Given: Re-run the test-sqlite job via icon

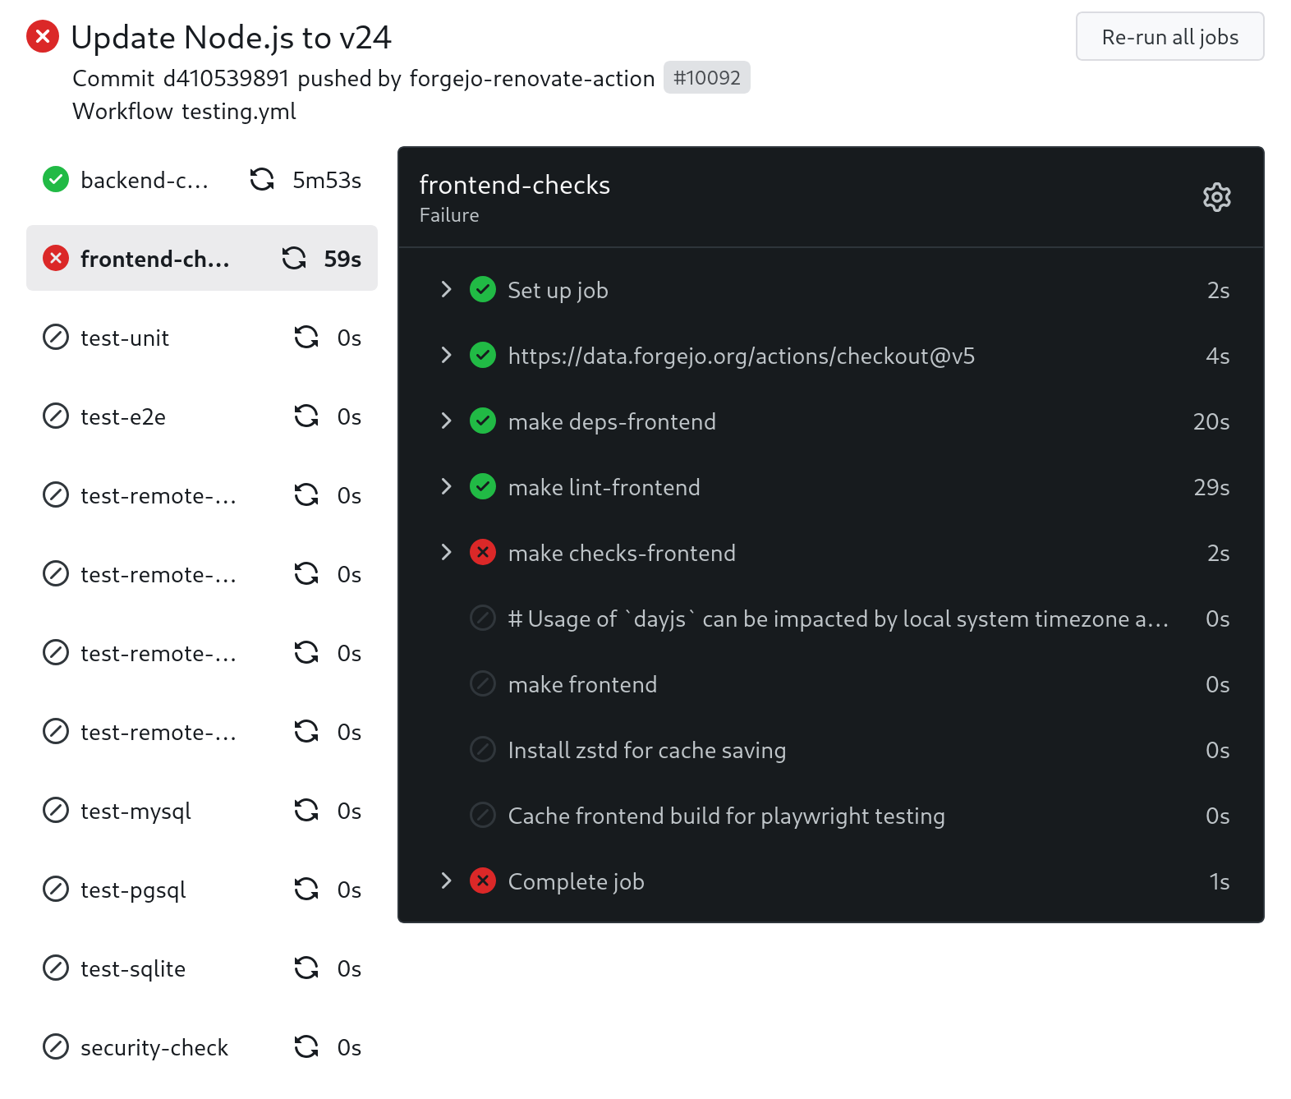Looking at the screenshot, I should [306, 968].
